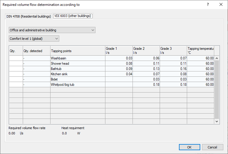
Task: Click Whirlpool/big tub Grade 3 value 0.18
Action: pos(173,84)
